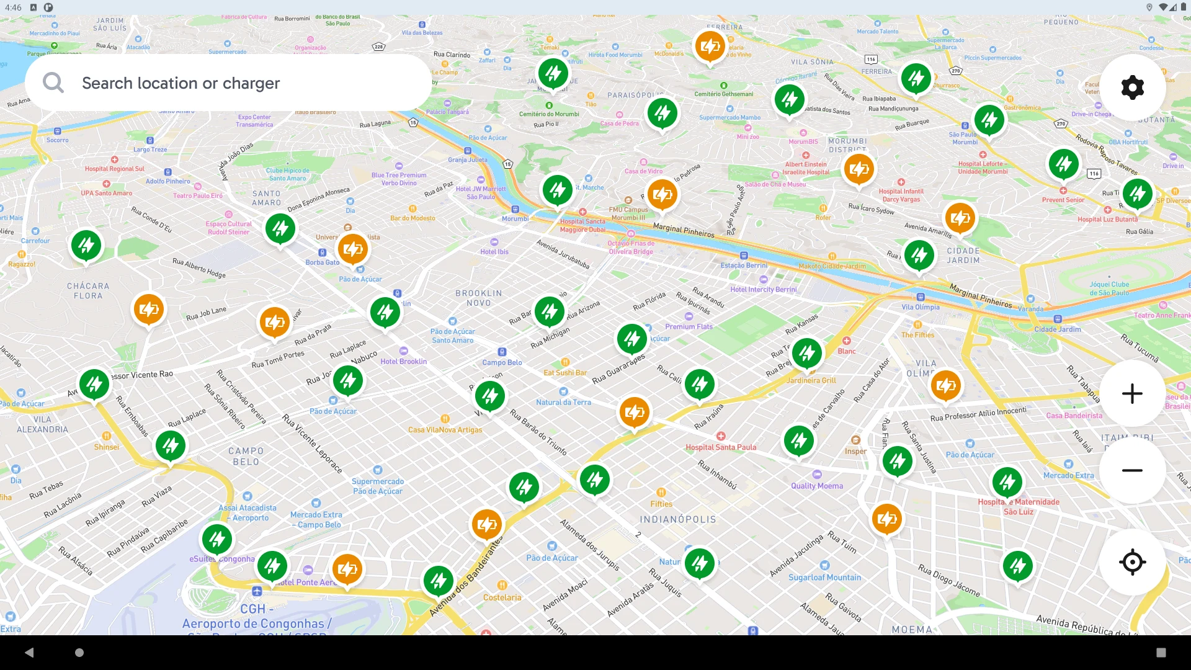This screenshot has width=1191, height=670.
Task: Select green charger pin near Rua Michigan
Action: pos(549,312)
